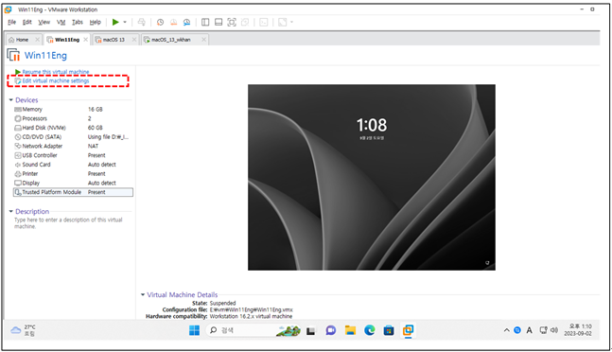612x352 pixels.
Task: Open Task View from the taskbar
Action: [310, 331]
